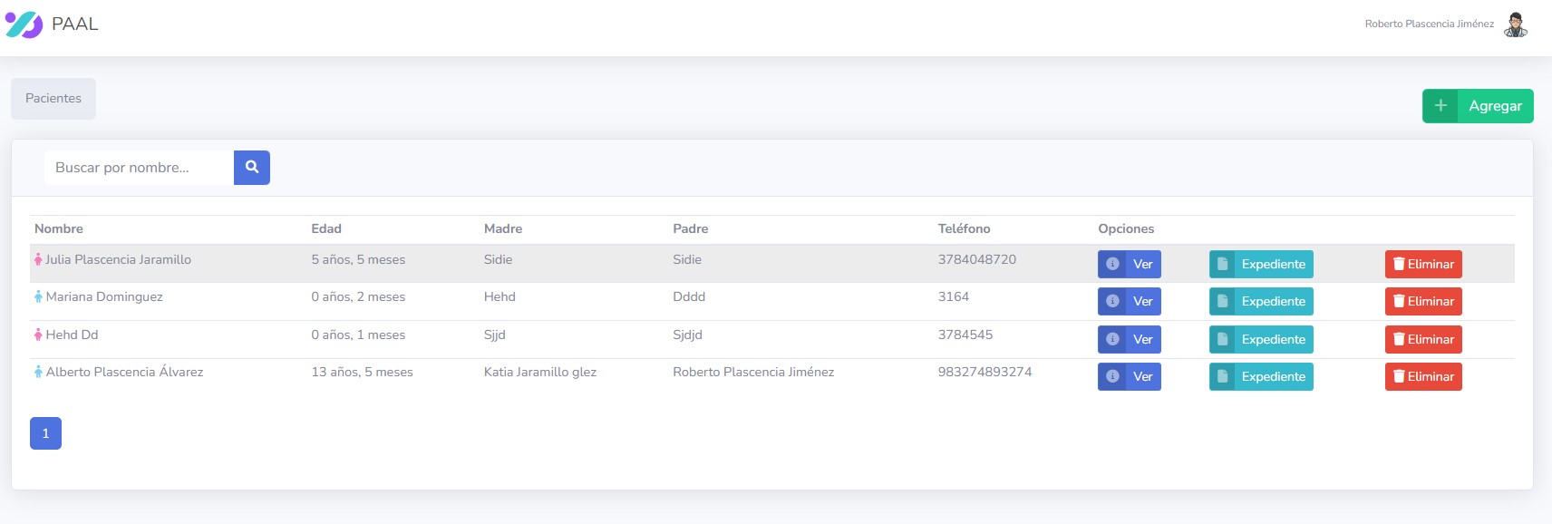The image size is (1552, 524).
Task: Go to page 1 of patients
Action: [x=45, y=433]
